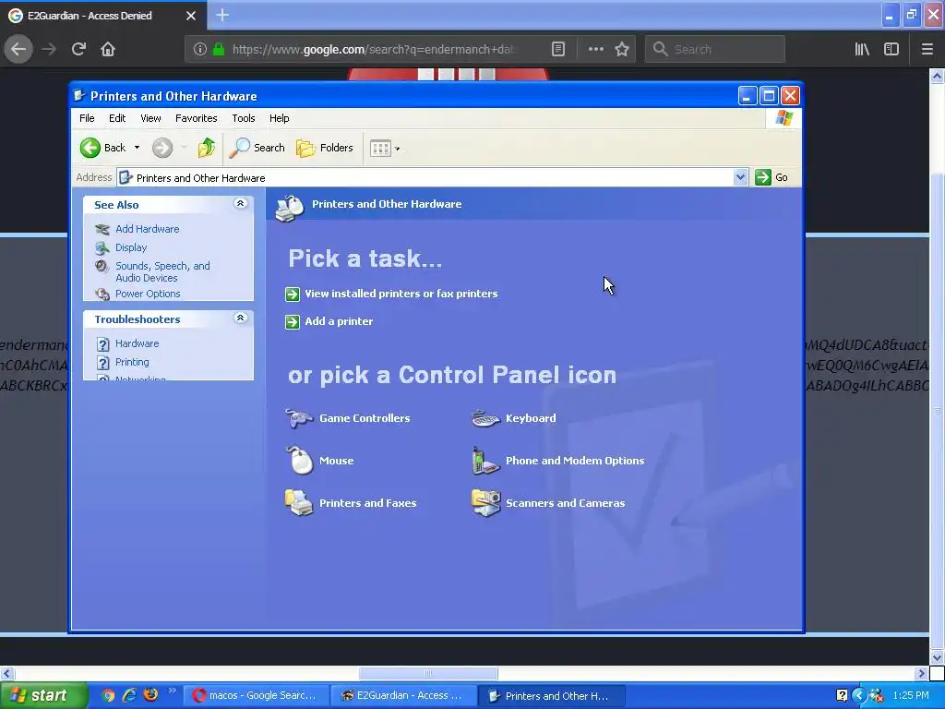This screenshot has width=945, height=709.
Task: Close the E2Guardian Access Denied tab
Action: coord(191,16)
